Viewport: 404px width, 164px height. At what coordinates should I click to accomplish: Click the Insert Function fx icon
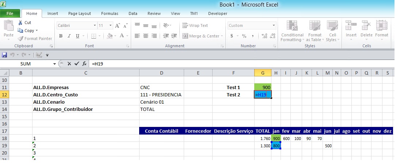pyautogui.click(x=84, y=64)
